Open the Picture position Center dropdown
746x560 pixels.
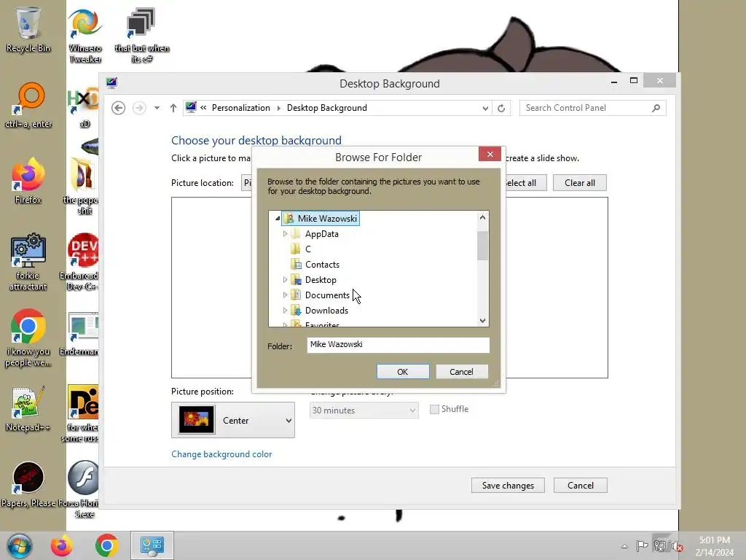pyautogui.click(x=233, y=420)
